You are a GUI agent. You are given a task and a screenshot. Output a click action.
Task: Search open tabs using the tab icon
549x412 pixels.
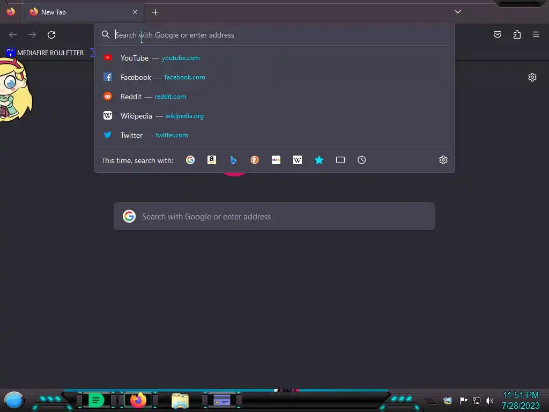[340, 160]
